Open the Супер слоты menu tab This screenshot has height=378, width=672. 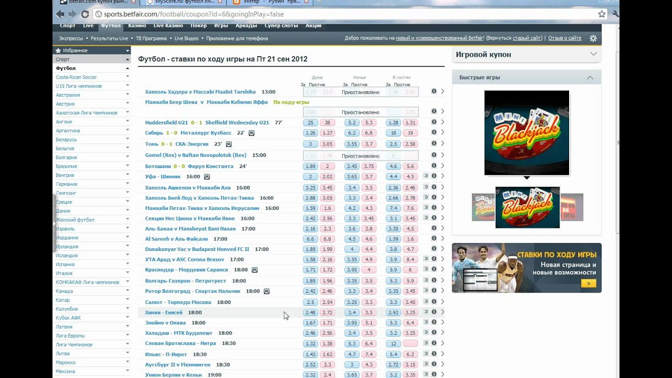tap(281, 25)
